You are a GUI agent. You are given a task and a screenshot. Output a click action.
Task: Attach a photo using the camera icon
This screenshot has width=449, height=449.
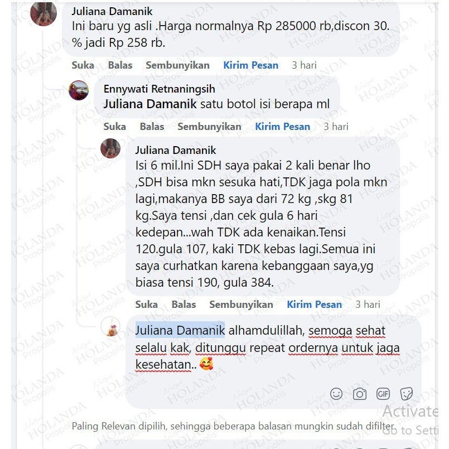click(x=360, y=394)
